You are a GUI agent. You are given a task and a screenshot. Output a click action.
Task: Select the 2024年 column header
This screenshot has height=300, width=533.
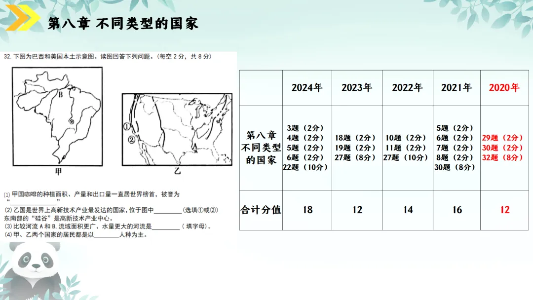tap(306, 88)
